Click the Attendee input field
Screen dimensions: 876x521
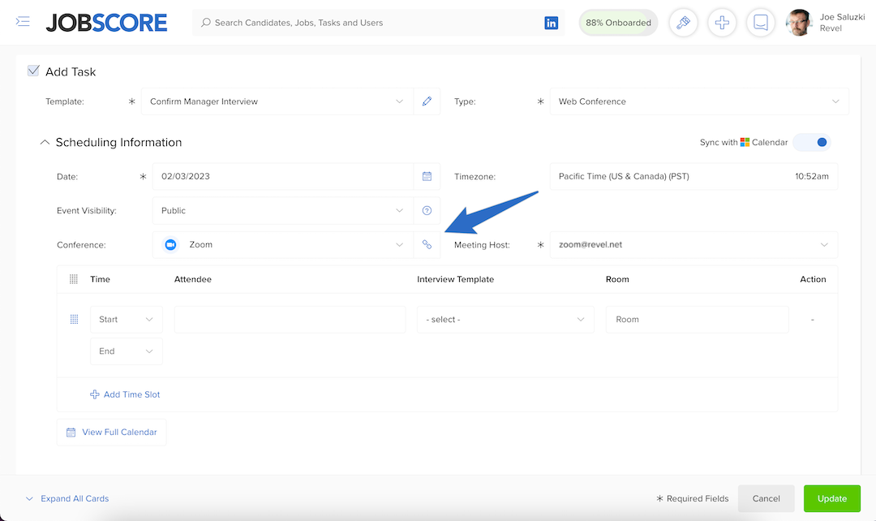click(290, 319)
